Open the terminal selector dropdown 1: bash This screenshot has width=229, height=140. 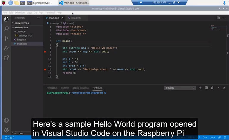point(180,88)
